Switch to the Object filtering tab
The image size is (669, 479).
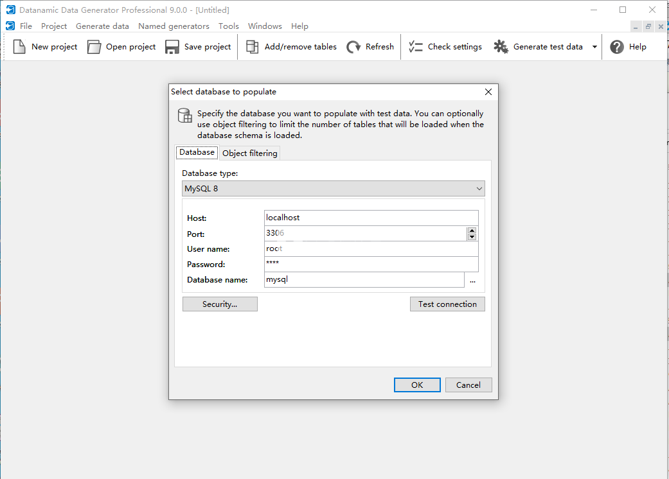pos(249,153)
